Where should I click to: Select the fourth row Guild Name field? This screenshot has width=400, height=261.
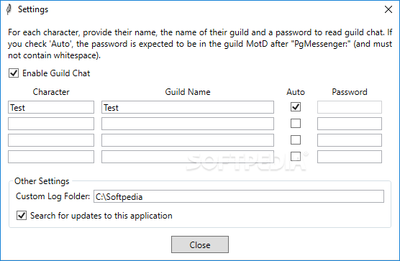tap(188, 157)
